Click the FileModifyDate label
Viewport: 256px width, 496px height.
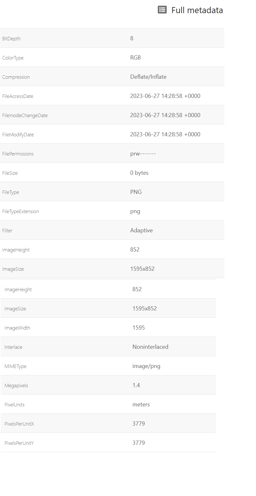(18, 135)
